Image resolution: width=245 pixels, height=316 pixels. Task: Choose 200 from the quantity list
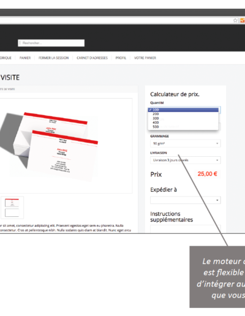coord(183,114)
